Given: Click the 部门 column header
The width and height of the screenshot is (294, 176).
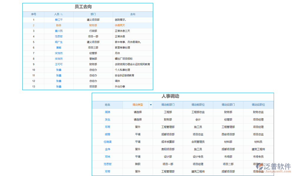Looking at the screenshot, I should point(93,14).
